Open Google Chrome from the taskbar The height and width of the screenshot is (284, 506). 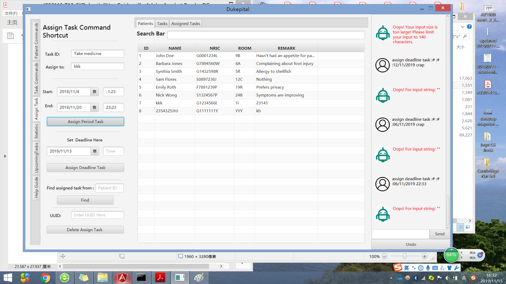click(45, 278)
